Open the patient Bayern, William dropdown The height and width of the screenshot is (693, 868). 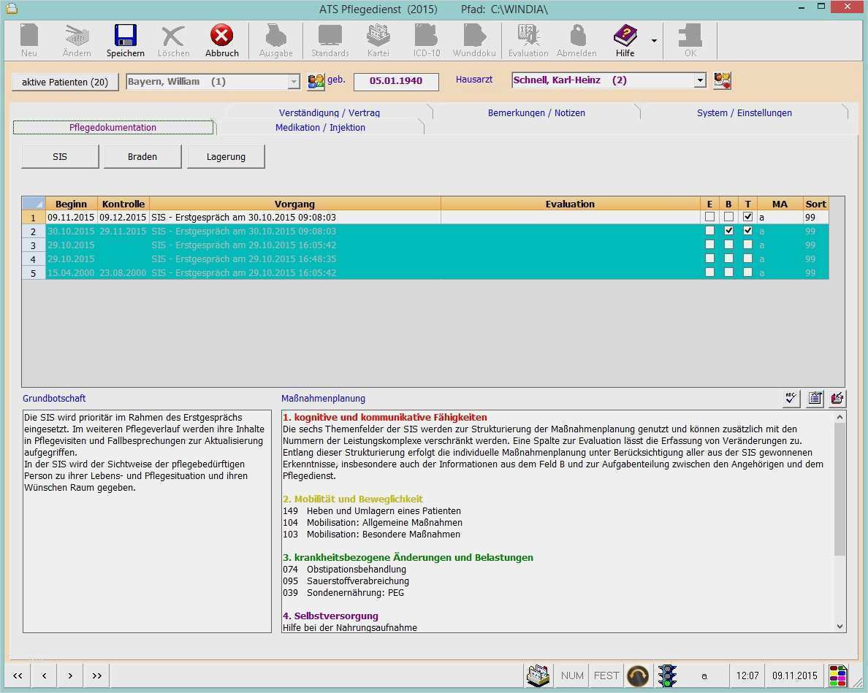point(294,82)
